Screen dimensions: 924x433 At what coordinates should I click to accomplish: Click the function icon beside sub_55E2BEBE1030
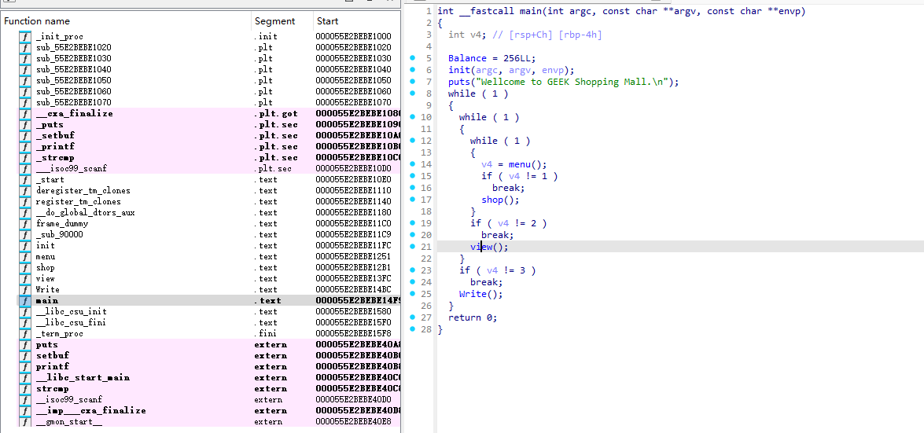pyautogui.click(x=25, y=58)
